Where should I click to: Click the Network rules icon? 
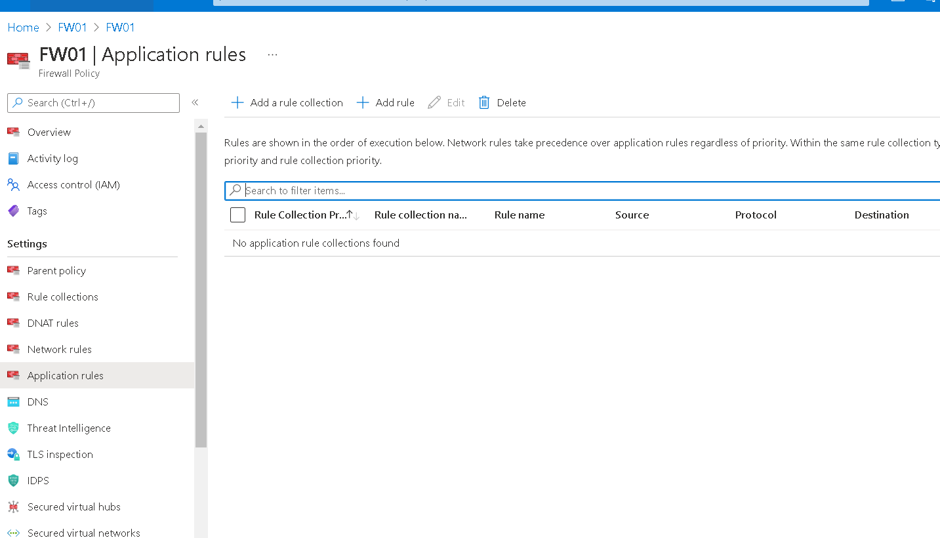13,349
